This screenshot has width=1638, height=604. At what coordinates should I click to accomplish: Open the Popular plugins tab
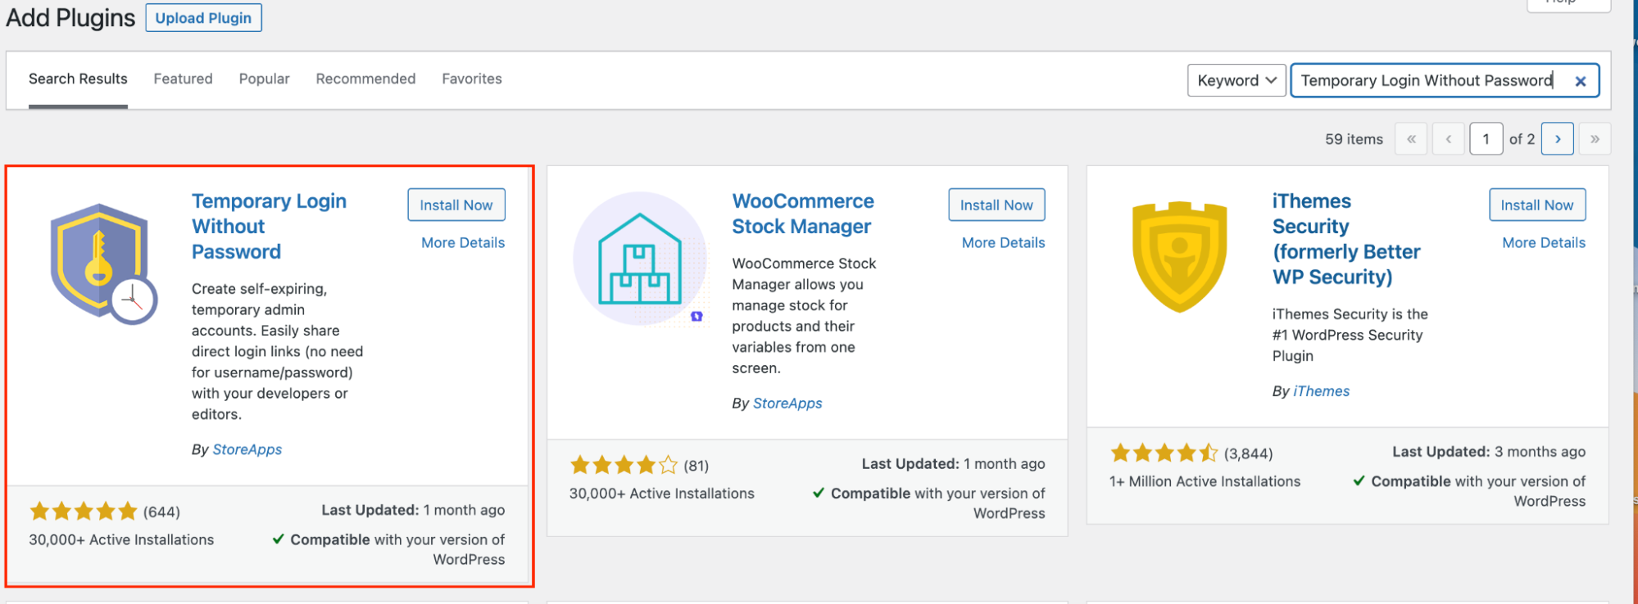point(264,79)
